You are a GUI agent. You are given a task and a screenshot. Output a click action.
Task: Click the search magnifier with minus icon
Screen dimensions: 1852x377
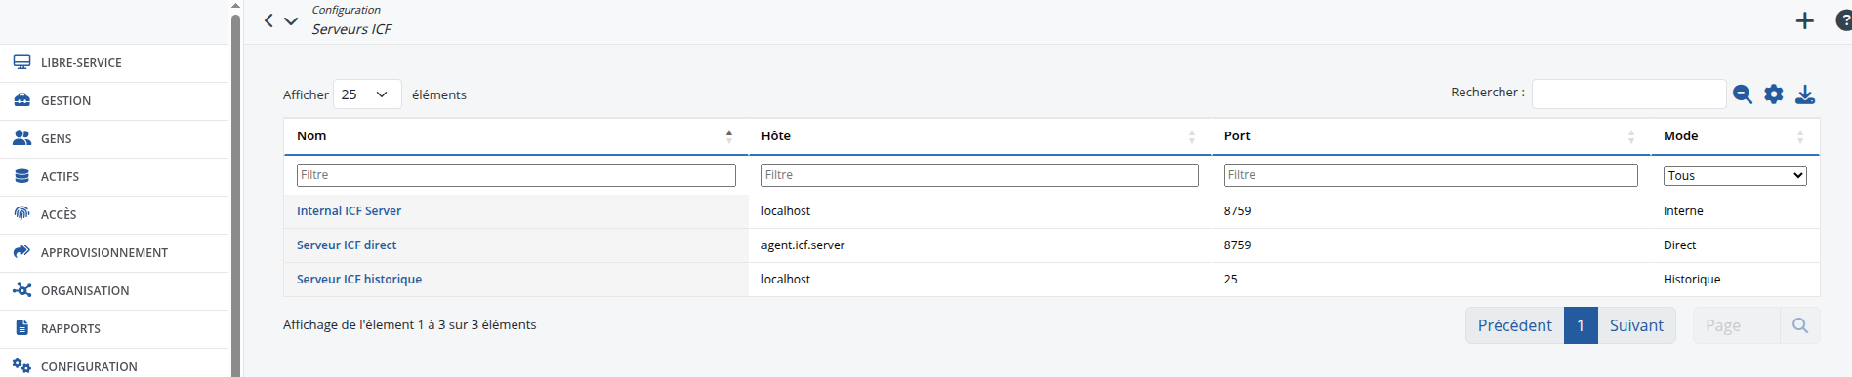pyautogui.click(x=1742, y=94)
